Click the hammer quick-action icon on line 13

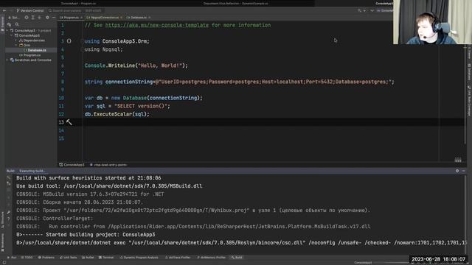coord(69,122)
